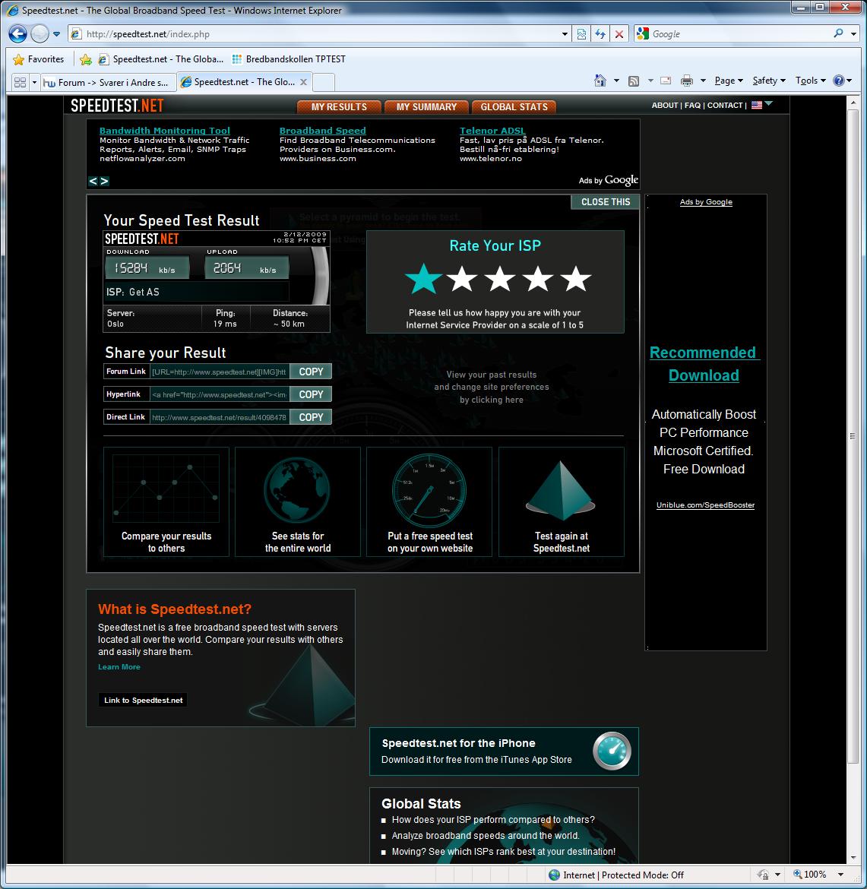Viewport: 867px width, 889px height.
Task: Click the ABOUT link
Action: tap(665, 106)
